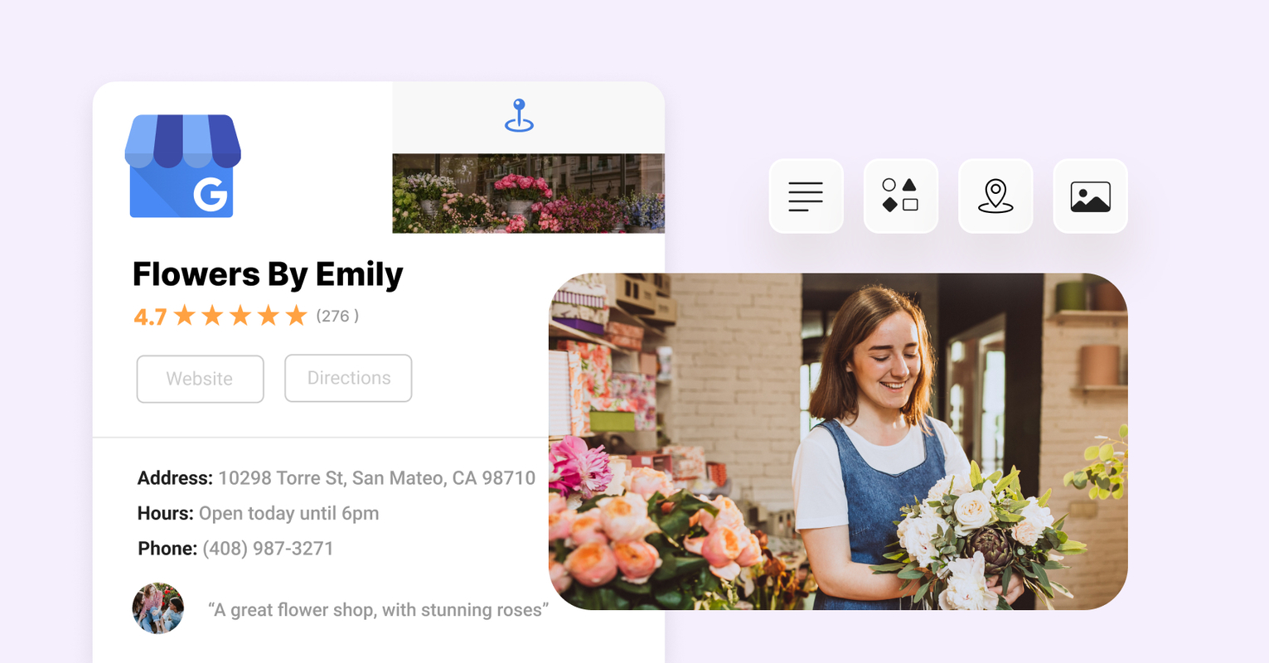1269x663 pixels.
Task: Select the image placeholder icon
Action: click(1089, 196)
